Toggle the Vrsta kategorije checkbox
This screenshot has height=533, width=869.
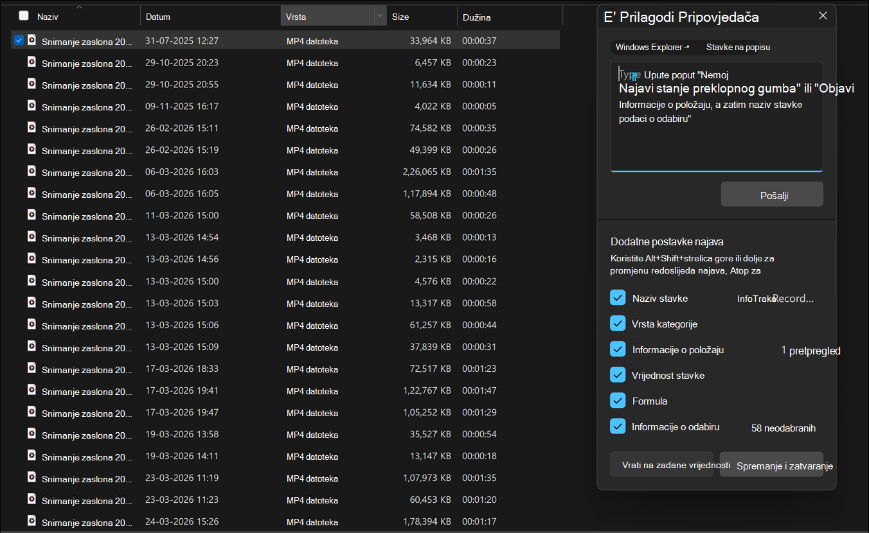[618, 324]
